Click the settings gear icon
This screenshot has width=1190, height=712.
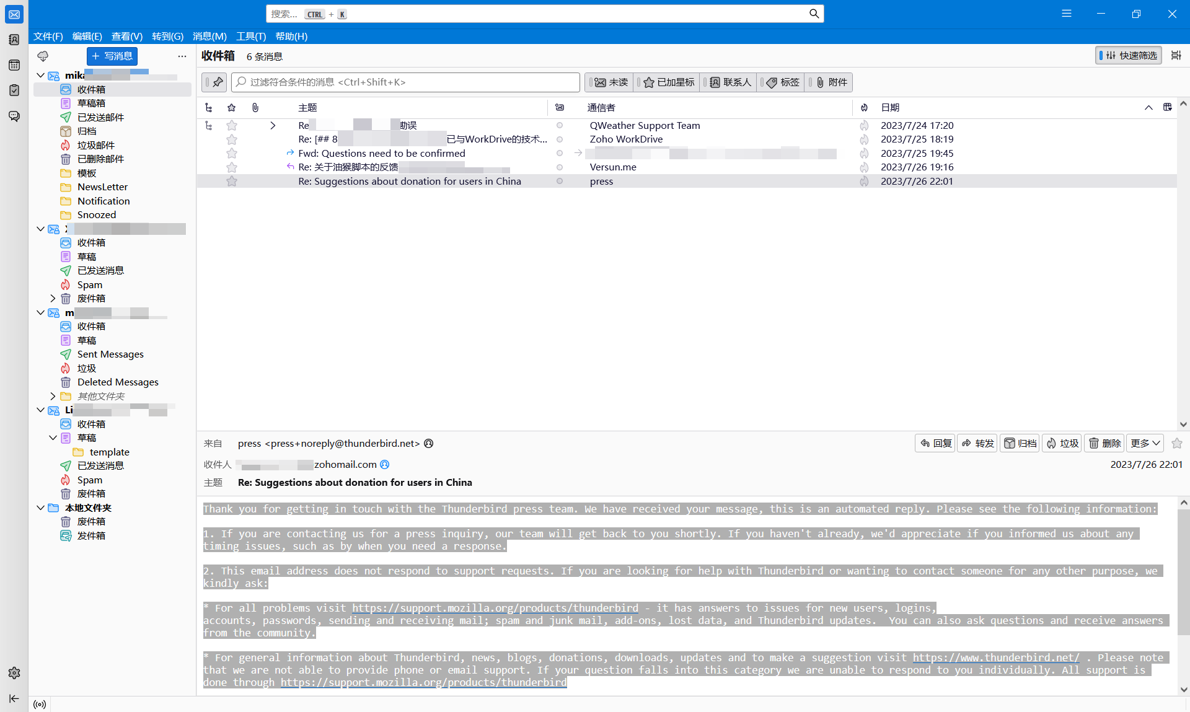click(14, 673)
